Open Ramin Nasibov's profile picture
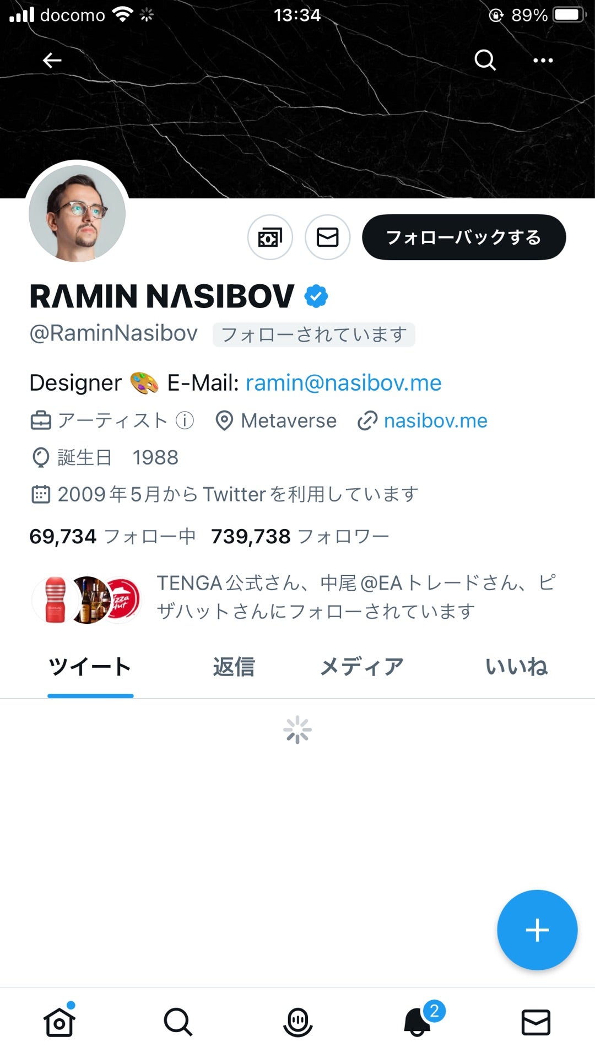The width and height of the screenshot is (595, 1058). pos(77,213)
